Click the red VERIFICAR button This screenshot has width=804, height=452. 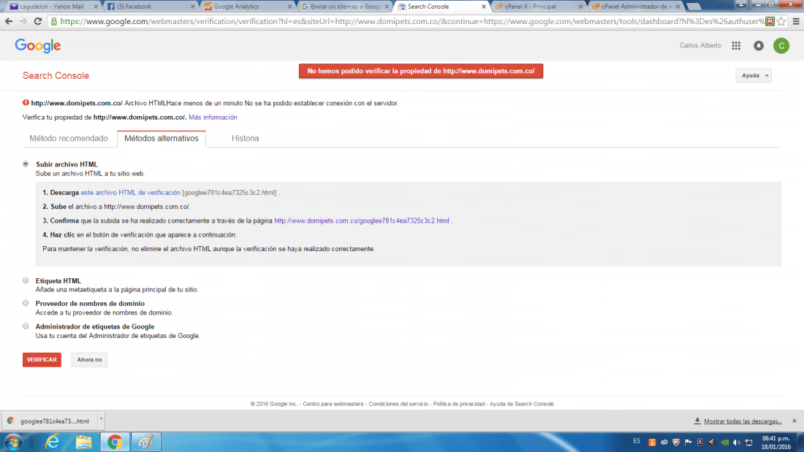pyautogui.click(x=42, y=360)
